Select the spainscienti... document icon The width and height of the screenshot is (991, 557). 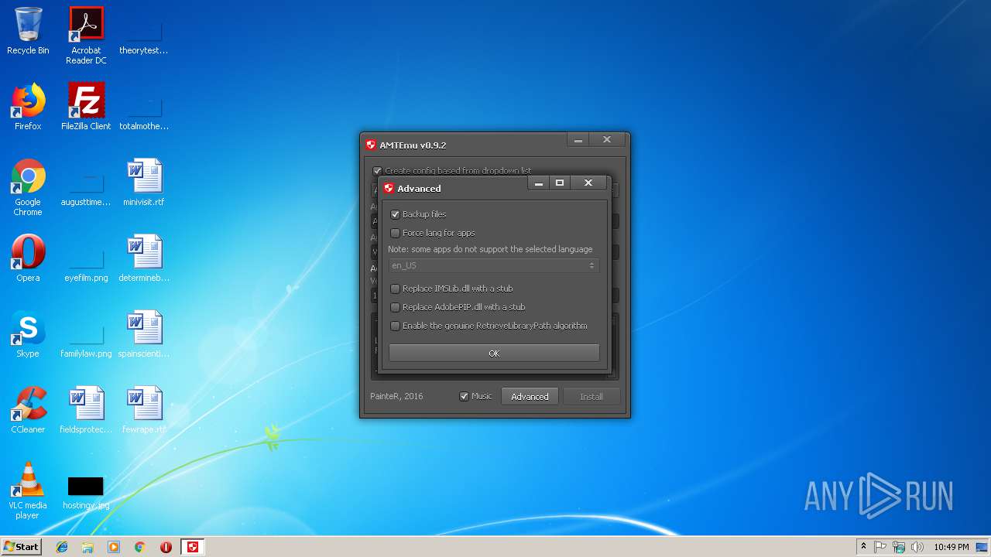pos(144,334)
